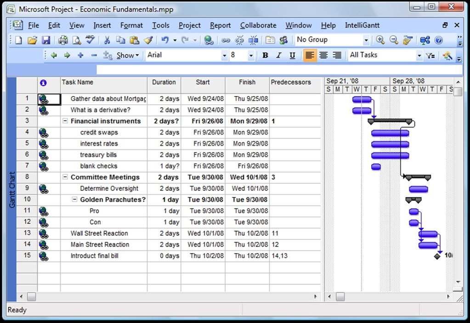The image size is (470, 323).
Task: Open the IntelliGantt menu
Action: click(362, 25)
